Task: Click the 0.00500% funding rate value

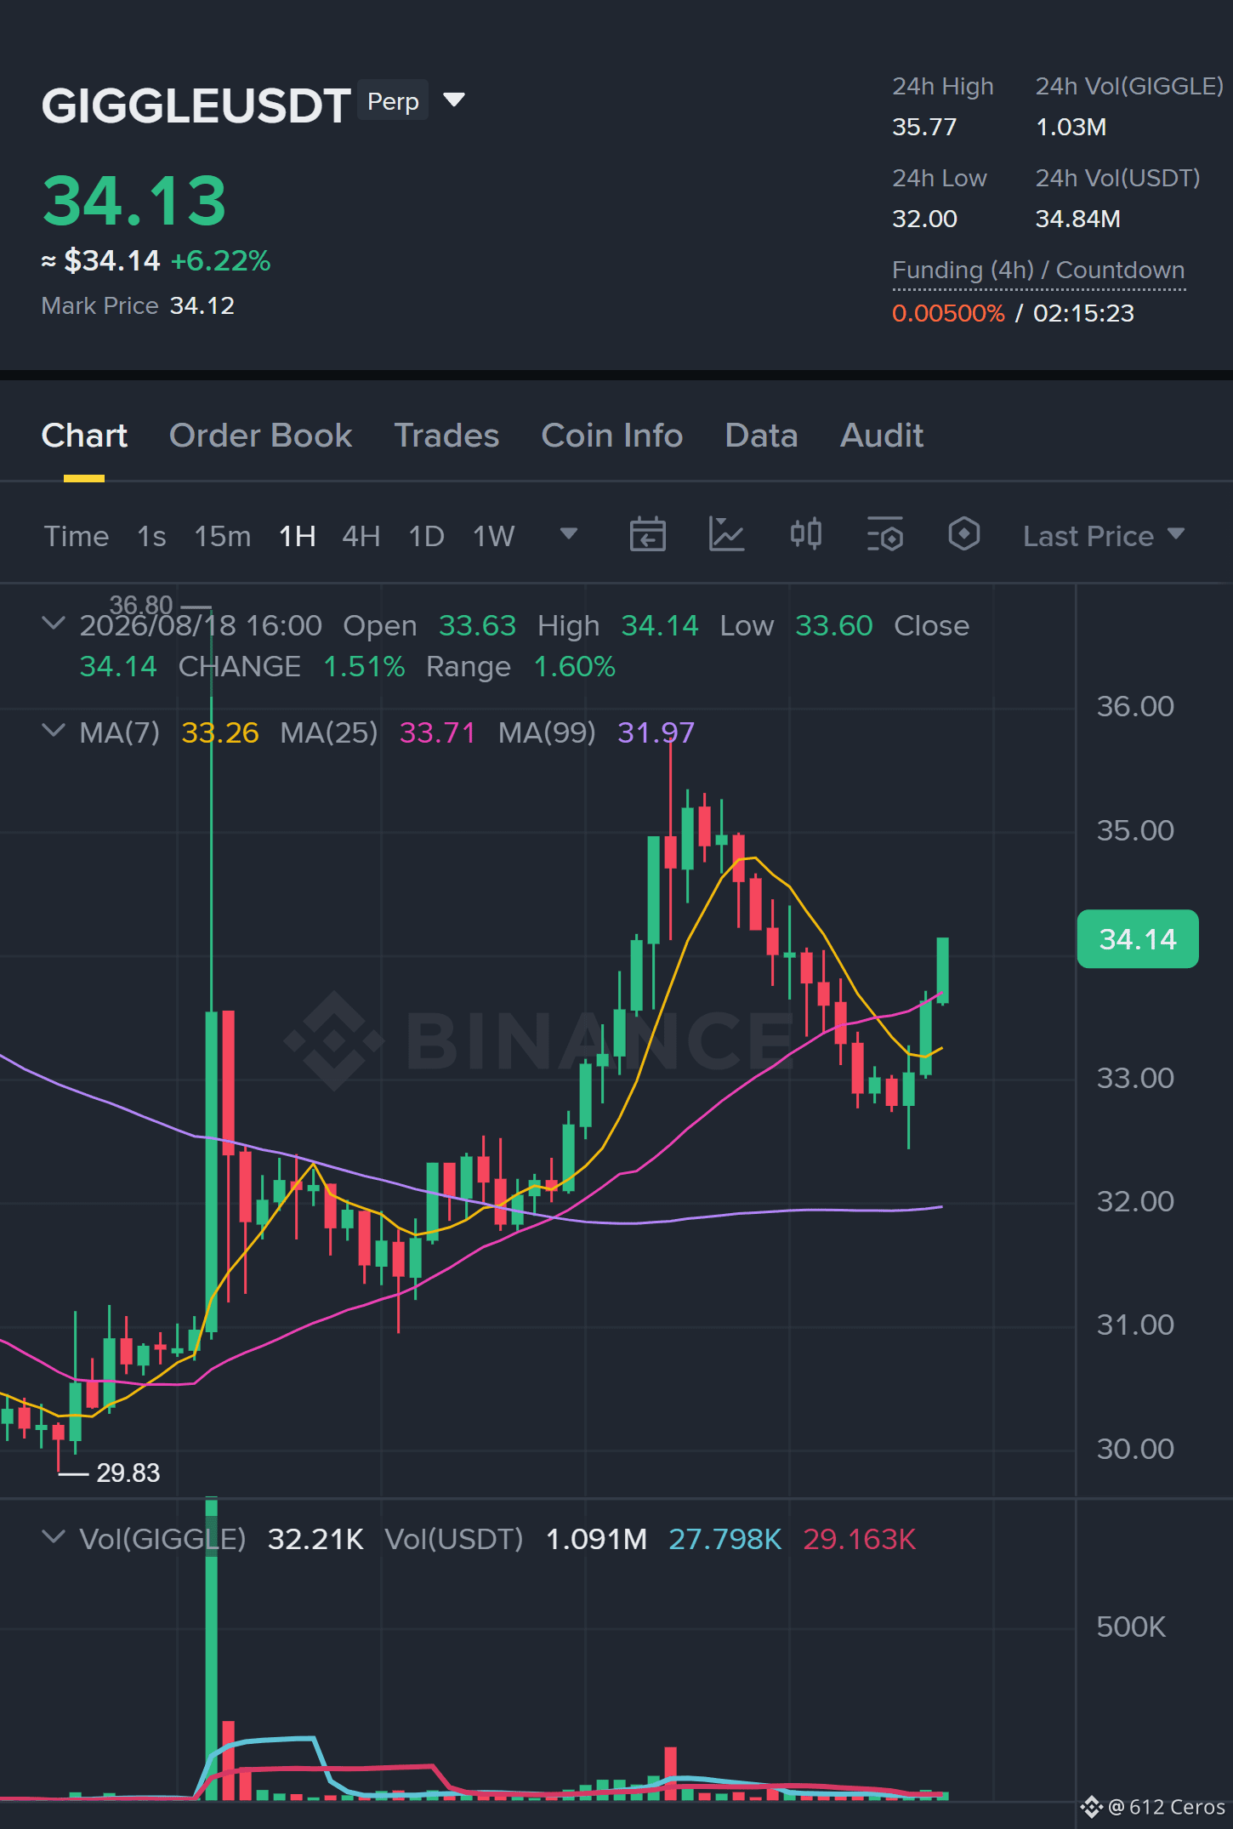Action: (948, 313)
